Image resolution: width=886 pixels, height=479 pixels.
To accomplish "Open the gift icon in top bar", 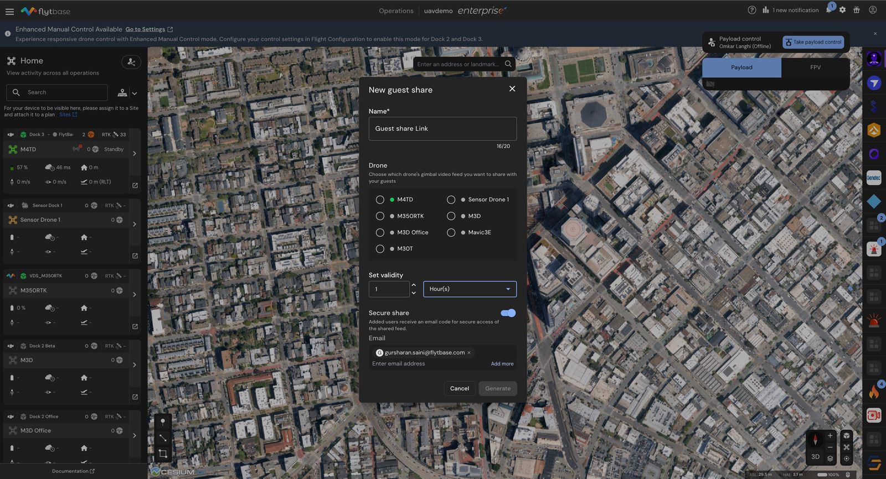I will 857,10.
